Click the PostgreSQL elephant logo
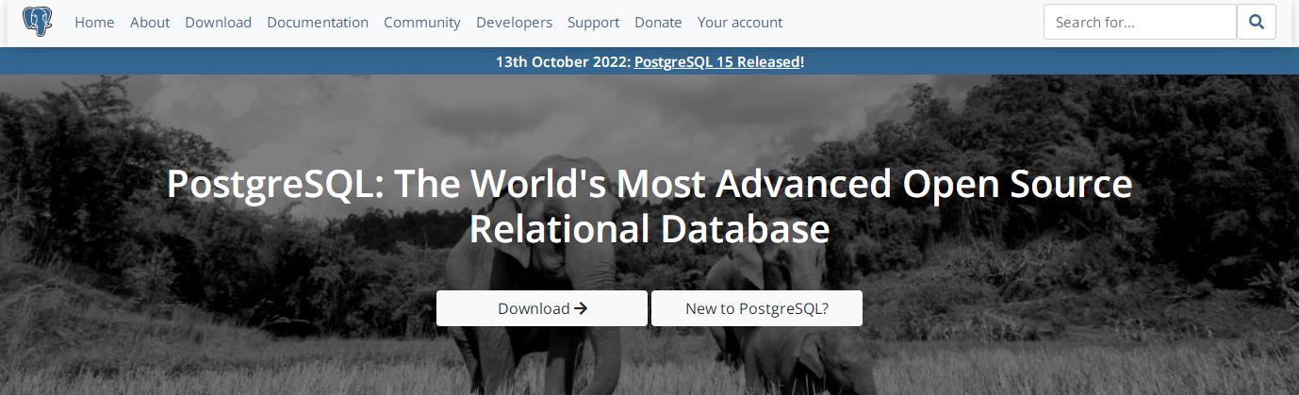Screen dimensions: 1299x395 [38, 21]
